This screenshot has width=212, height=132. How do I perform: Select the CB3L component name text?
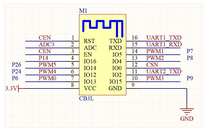(86, 98)
